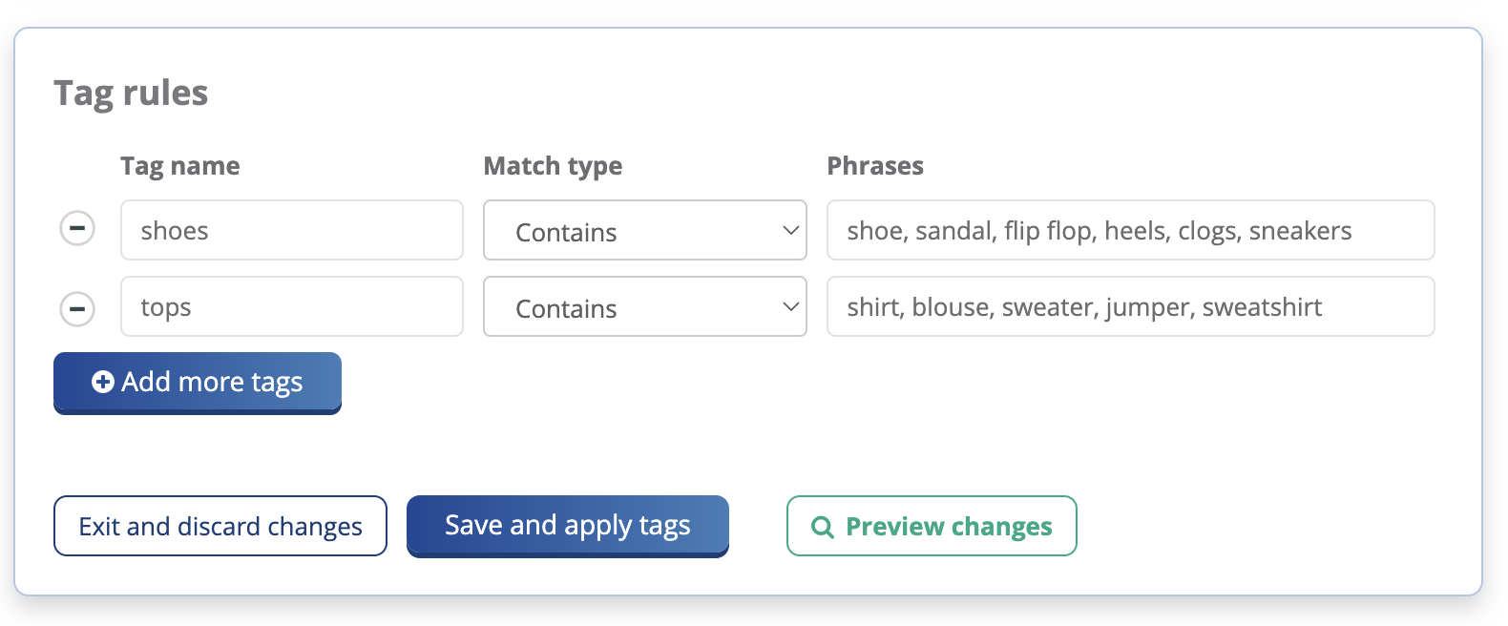Edit the phrases field starting with shirt, blouse

point(1130,306)
